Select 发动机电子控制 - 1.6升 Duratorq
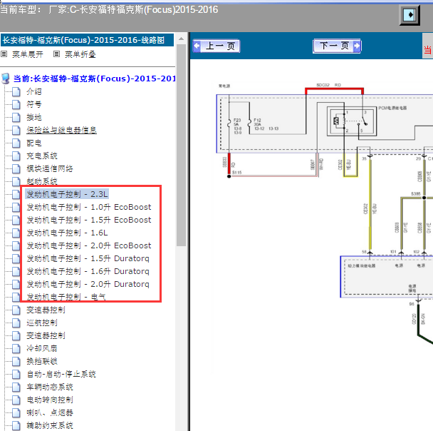The height and width of the screenshot is (431, 433). (x=88, y=271)
